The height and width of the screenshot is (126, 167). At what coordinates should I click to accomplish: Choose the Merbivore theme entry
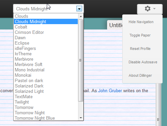[x=46, y=59]
